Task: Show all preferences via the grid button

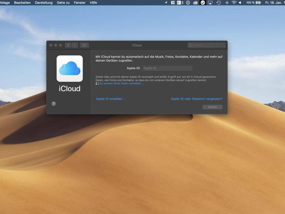Action: click(84, 45)
